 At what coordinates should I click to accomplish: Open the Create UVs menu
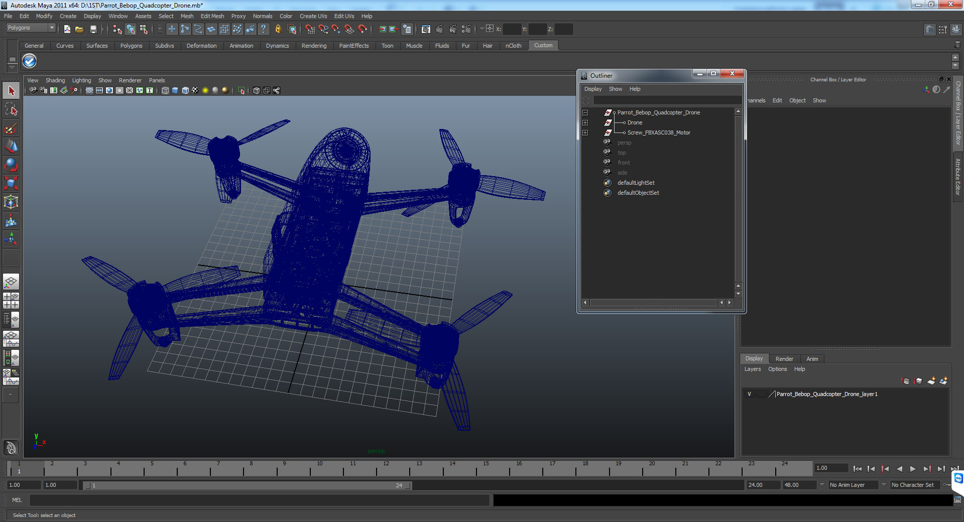(x=313, y=16)
